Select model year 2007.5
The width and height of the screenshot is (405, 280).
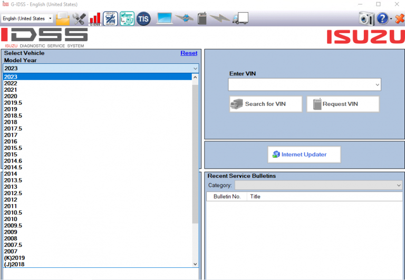pyautogui.click(x=98, y=245)
